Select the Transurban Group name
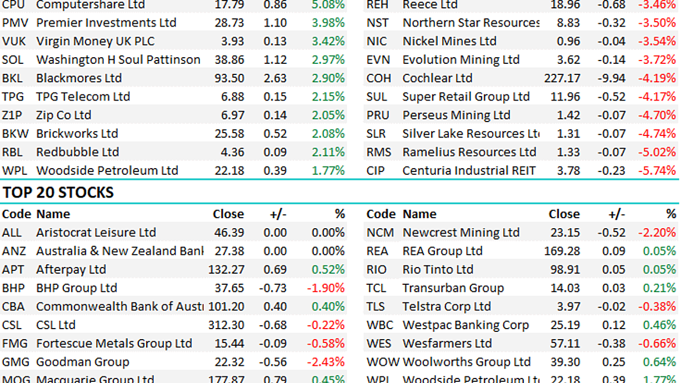 coord(453,288)
